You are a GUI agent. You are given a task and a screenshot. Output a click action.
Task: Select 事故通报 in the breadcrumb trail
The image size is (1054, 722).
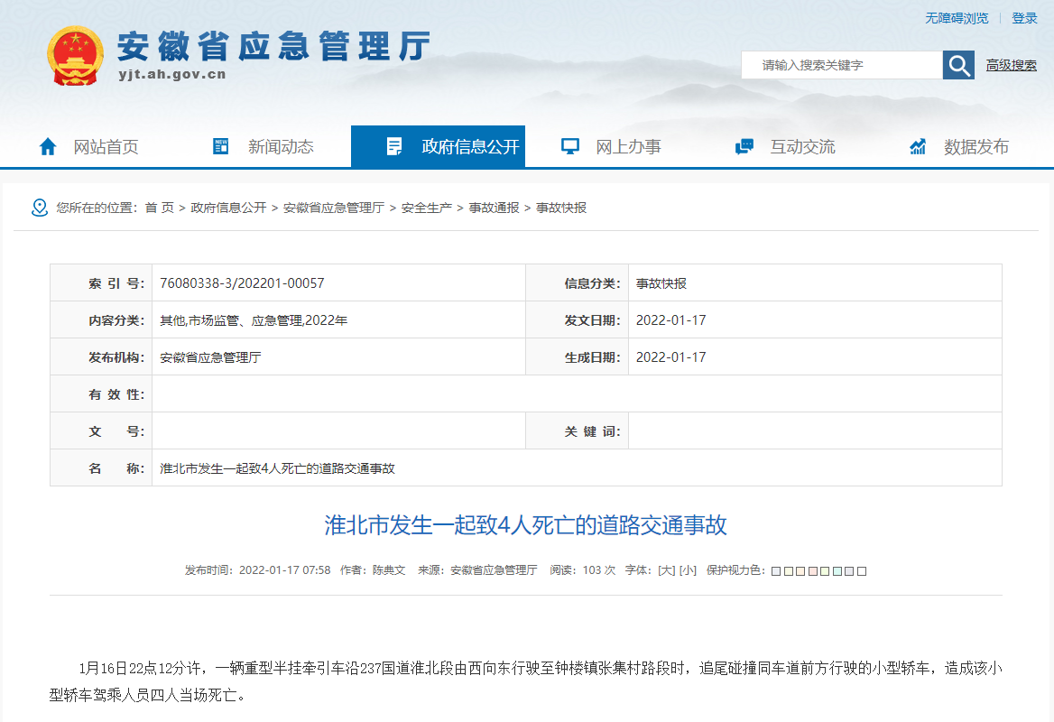(x=494, y=208)
